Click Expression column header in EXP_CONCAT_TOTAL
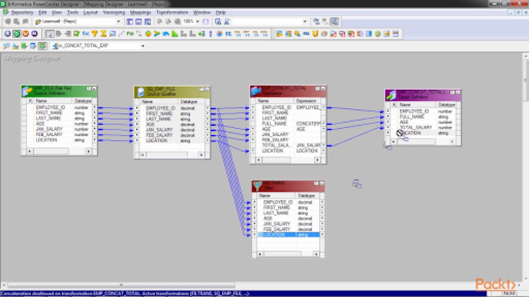This screenshot has width=529, height=297. tap(306, 101)
